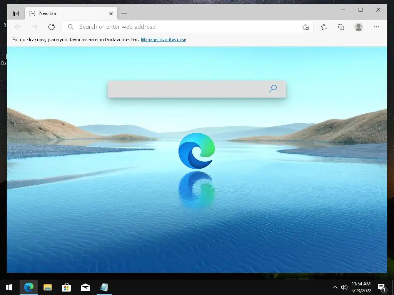Click the blue magnifier search icon
Screen dimensions: 394x295
coord(273,89)
